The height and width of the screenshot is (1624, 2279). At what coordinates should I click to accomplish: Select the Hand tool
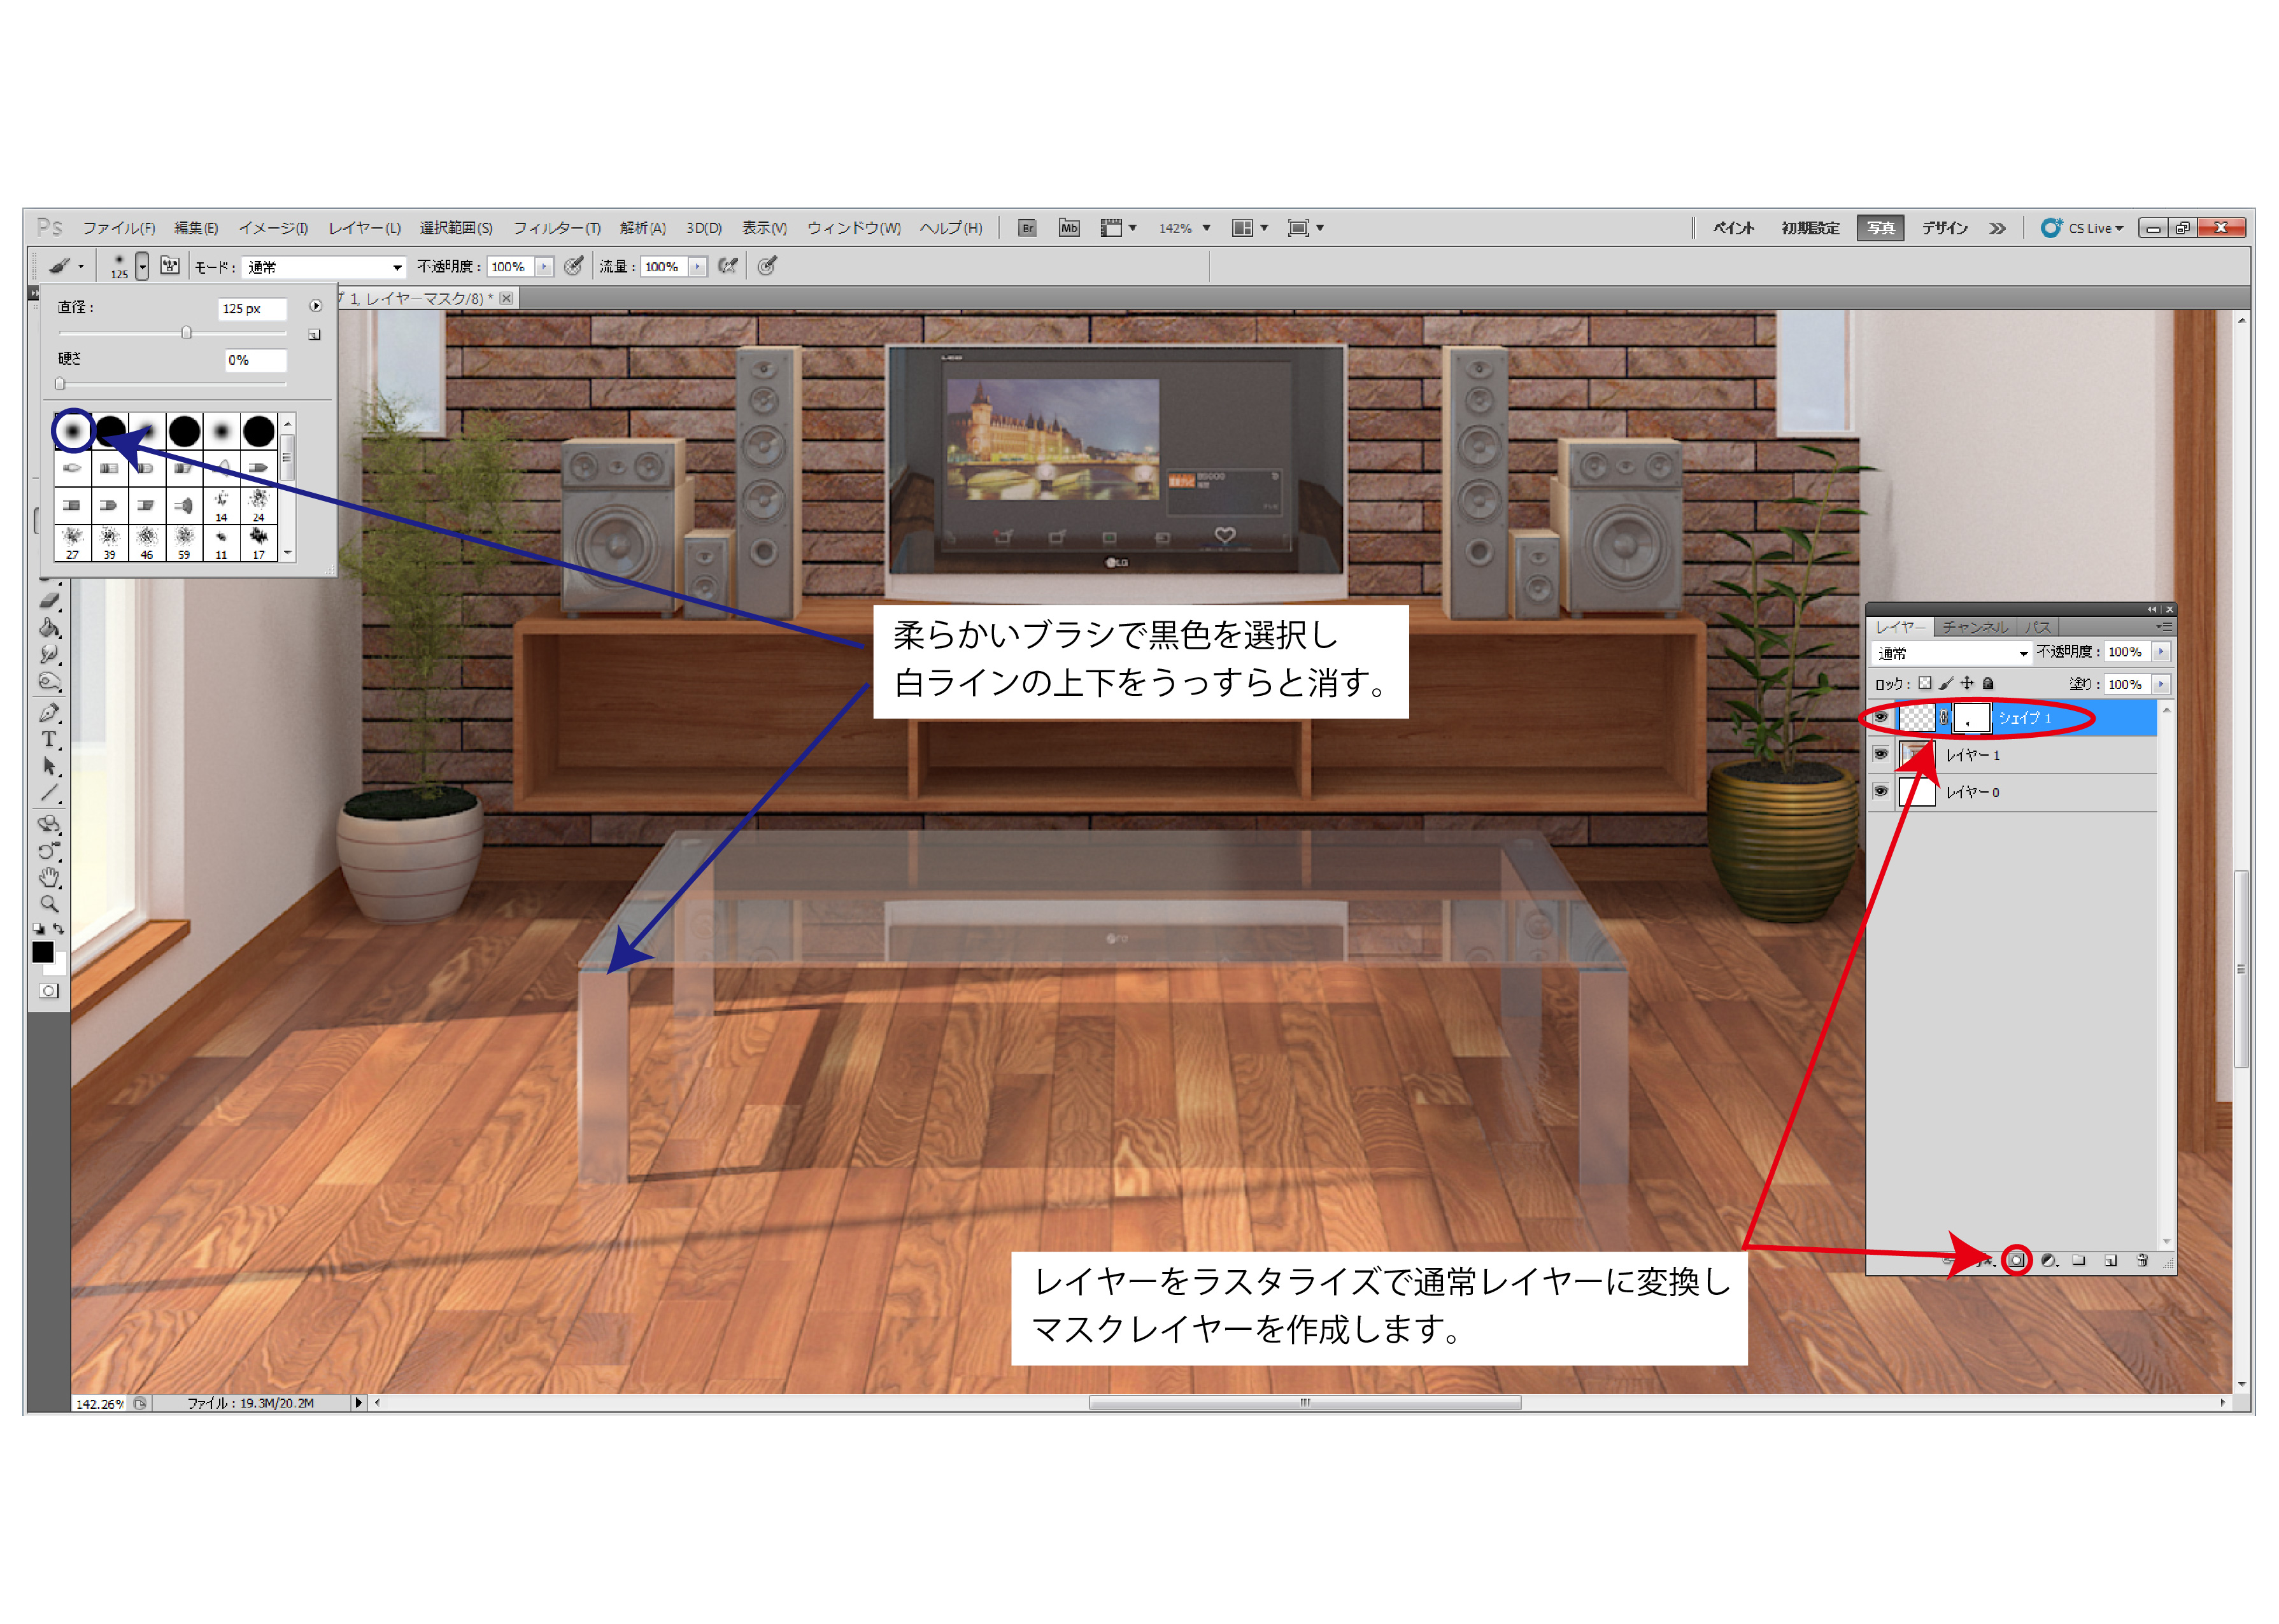pos(48,877)
